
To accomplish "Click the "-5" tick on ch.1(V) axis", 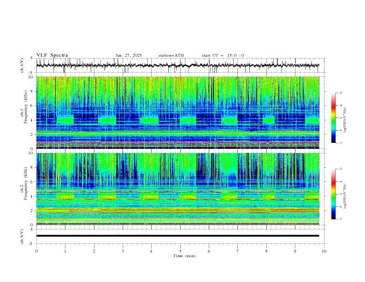I will point(31,73).
